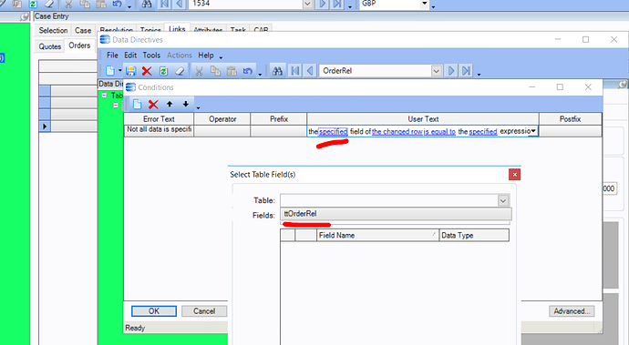Viewport: 629px width, 345px height.
Task: Collapse the top tree node in Data Directives
Action: (x=104, y=96)
